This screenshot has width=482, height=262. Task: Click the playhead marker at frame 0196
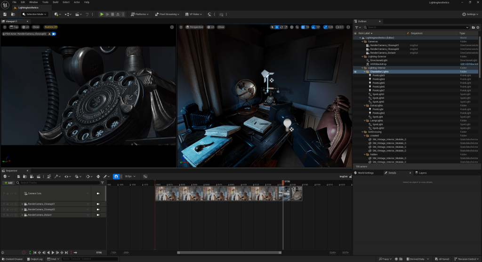283,181
